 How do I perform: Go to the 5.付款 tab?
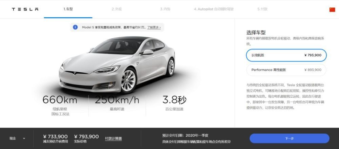tap(262, 9)
